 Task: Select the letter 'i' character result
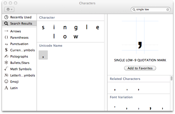click(x=54, y=27)
